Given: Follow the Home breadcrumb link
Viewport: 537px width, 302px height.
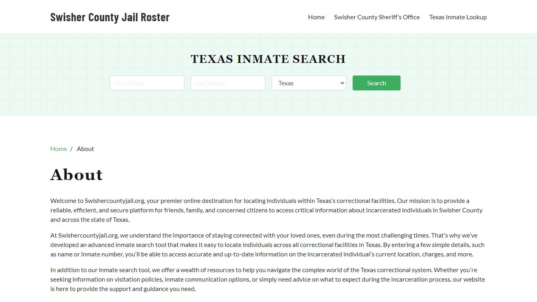Looking at the screenshot, I should click(59, 149).
